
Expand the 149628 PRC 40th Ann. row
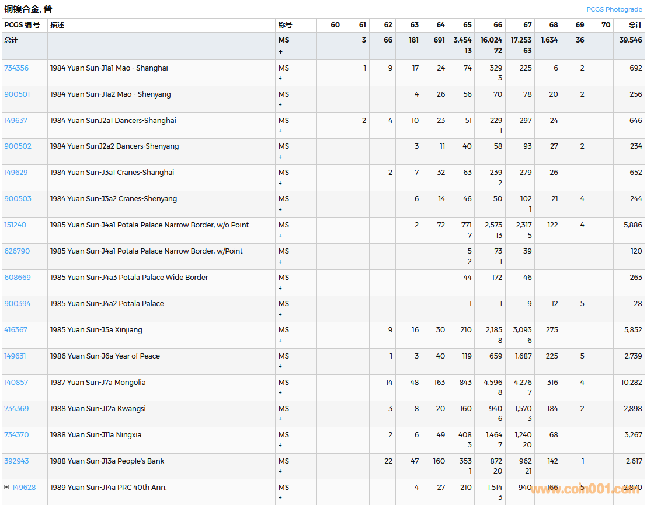[x=6, y=487]
